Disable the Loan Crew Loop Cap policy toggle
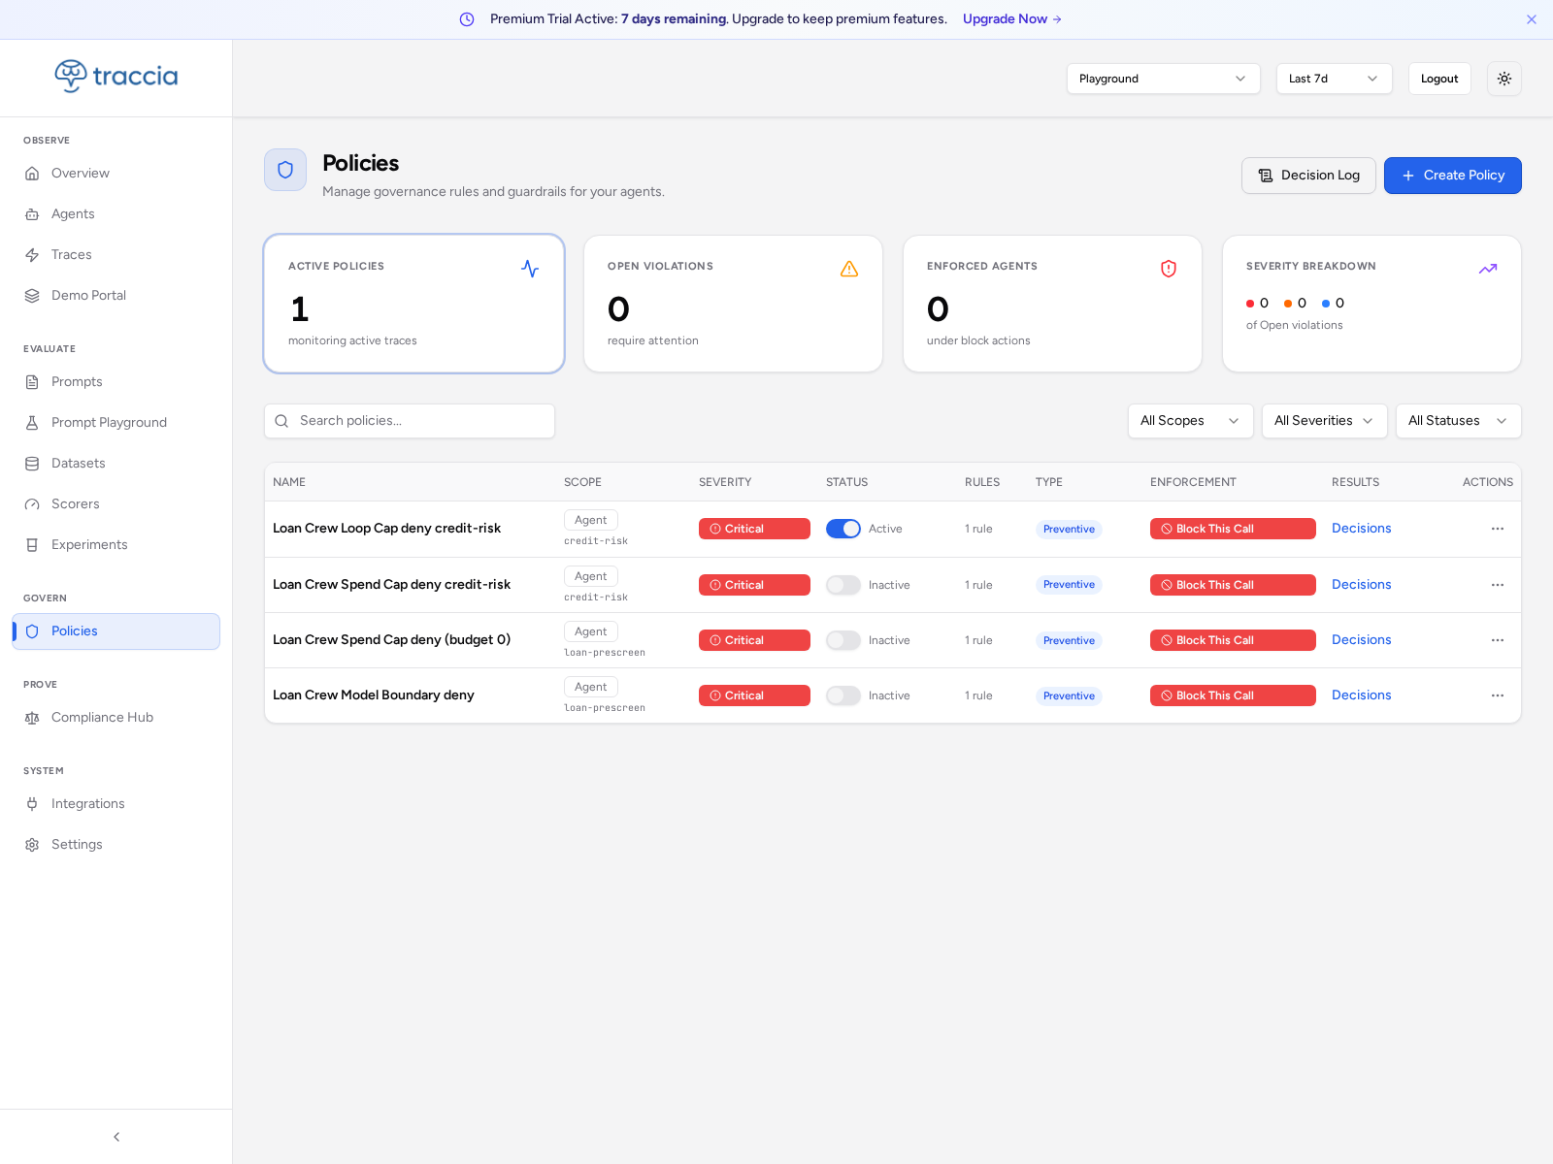Image resolution: width=1553 pixels, height=1164 pixels. point(843,529)
